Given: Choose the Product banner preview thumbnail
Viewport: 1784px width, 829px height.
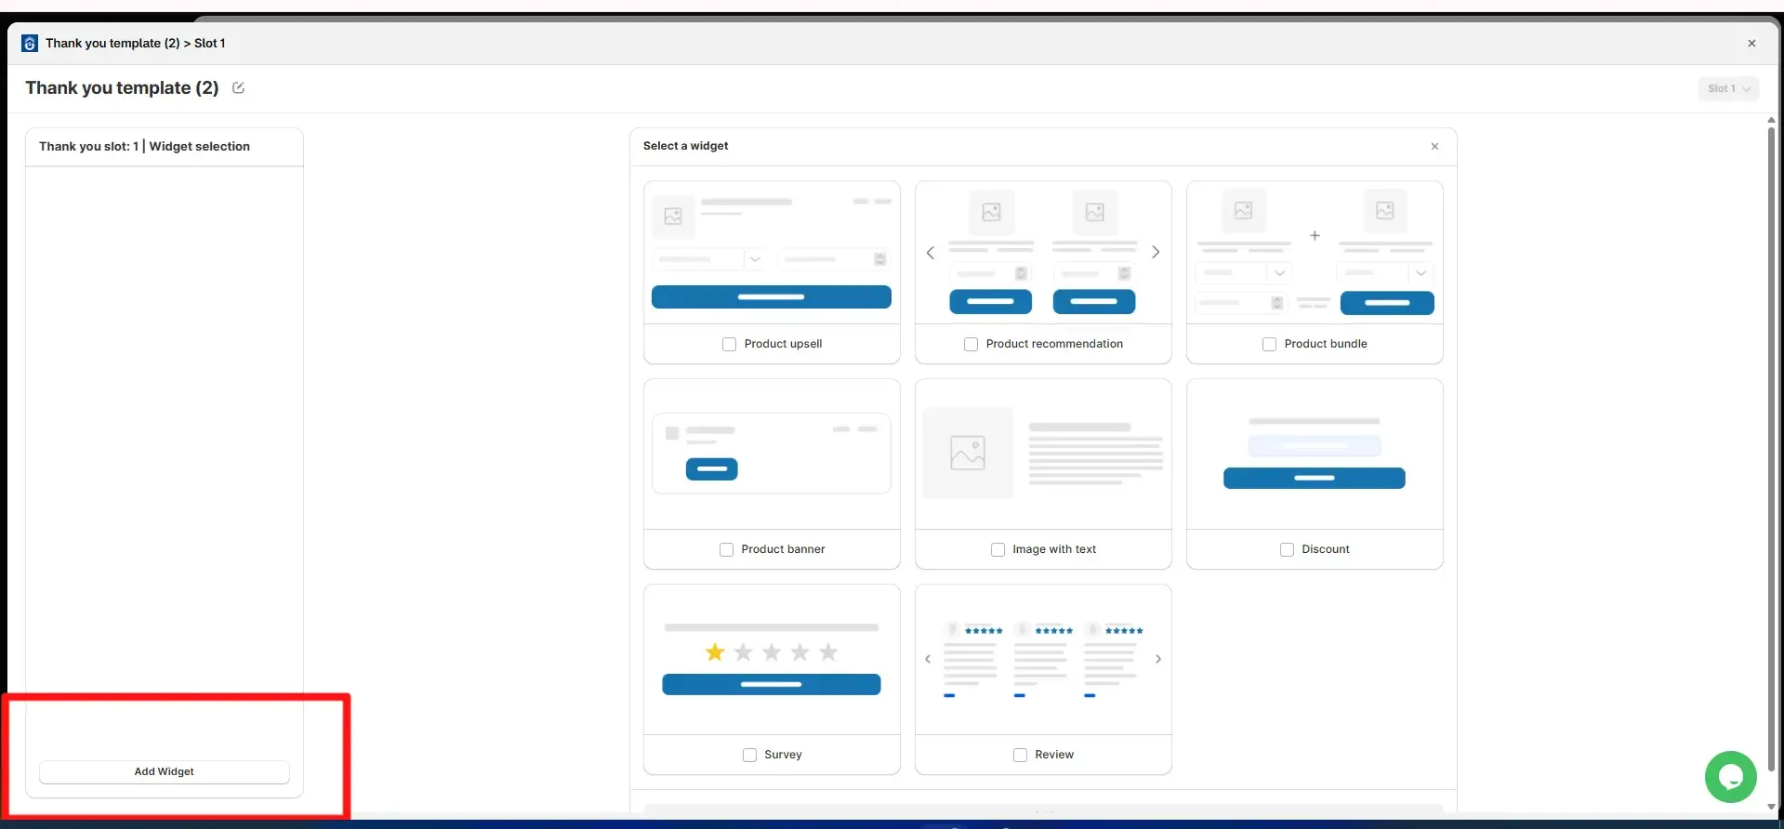Looking at the screenshot, I should pyautogui.click(x=772, y=454).
